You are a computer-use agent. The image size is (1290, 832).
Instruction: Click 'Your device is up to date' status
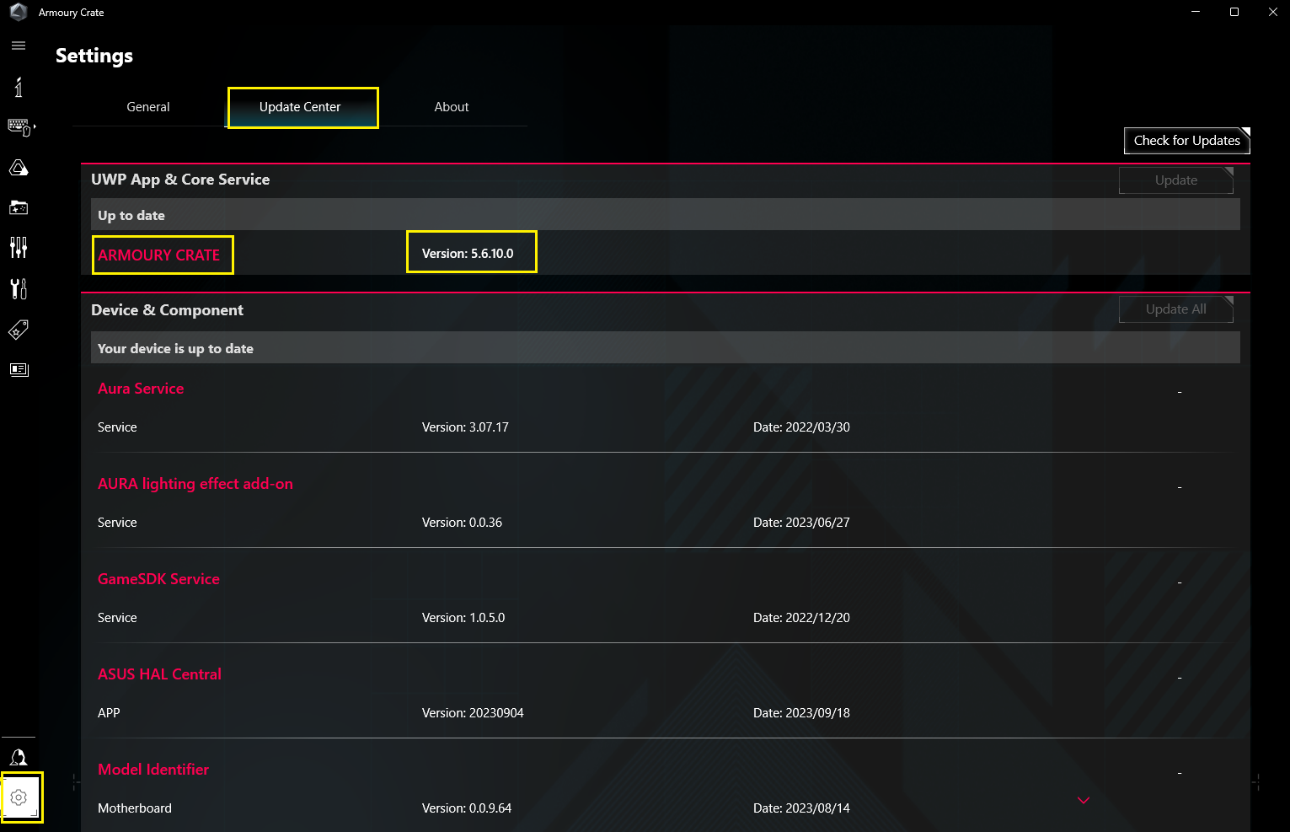pyautogui.click(x=666, y=348)
